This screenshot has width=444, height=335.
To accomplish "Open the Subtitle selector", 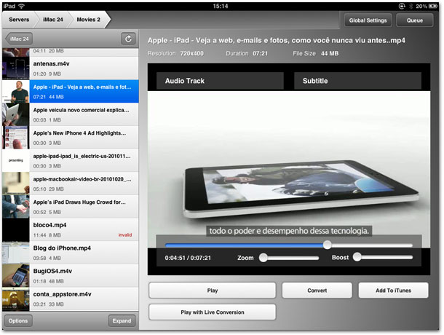I will pos(357,81).
